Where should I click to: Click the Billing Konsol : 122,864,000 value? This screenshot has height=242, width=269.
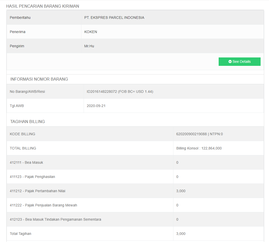coord(199,148)
